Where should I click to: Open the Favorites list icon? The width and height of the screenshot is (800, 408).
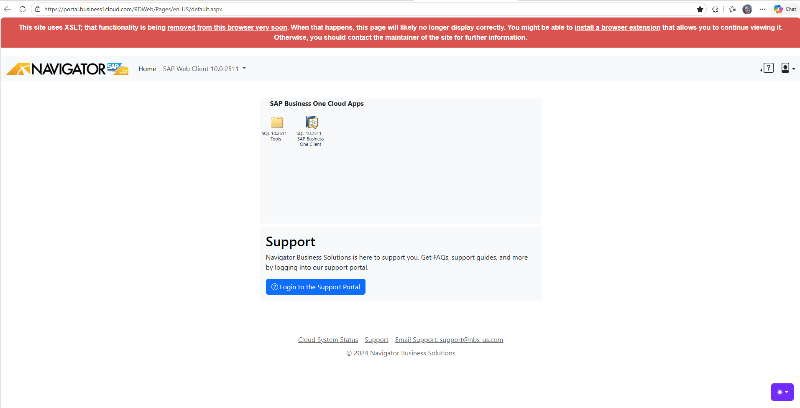[x=732, y=9]
